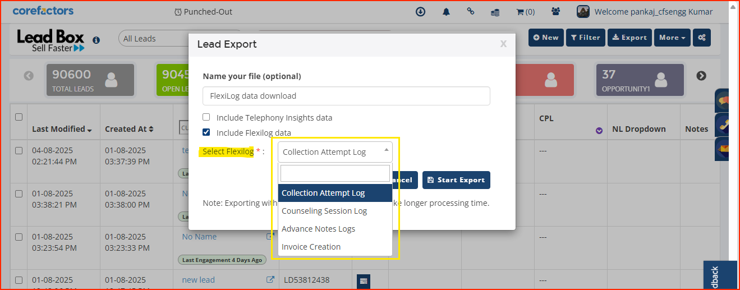Open external link icon next to No Name
Screen dimensions: 740x290
tap(270, 237)
